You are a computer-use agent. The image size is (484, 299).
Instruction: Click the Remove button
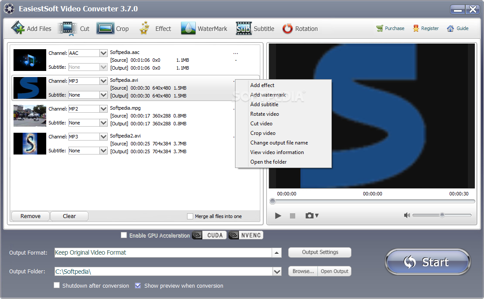30,216
